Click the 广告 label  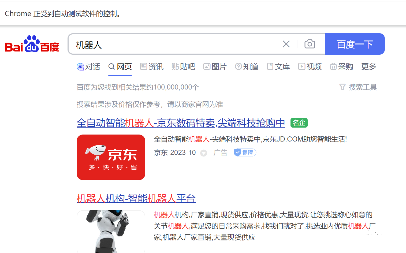tap(221, 152)
